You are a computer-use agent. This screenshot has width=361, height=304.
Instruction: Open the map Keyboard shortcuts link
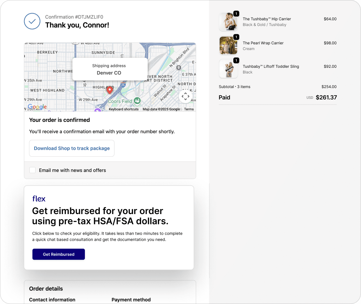click(124, 109)
